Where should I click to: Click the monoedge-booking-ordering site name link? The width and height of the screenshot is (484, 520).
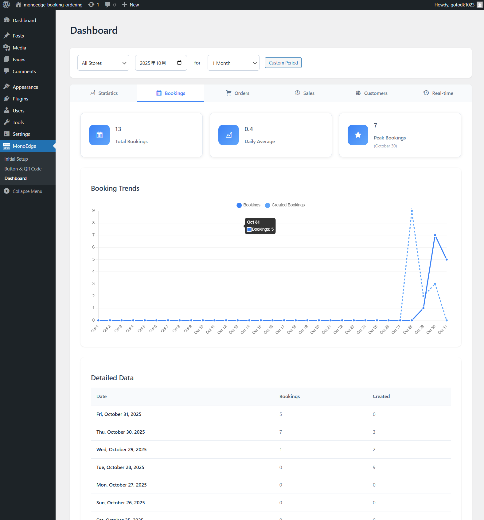[53, 5]
